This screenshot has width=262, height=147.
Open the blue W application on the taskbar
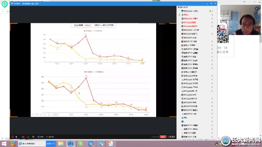click(x=91, y=144)
